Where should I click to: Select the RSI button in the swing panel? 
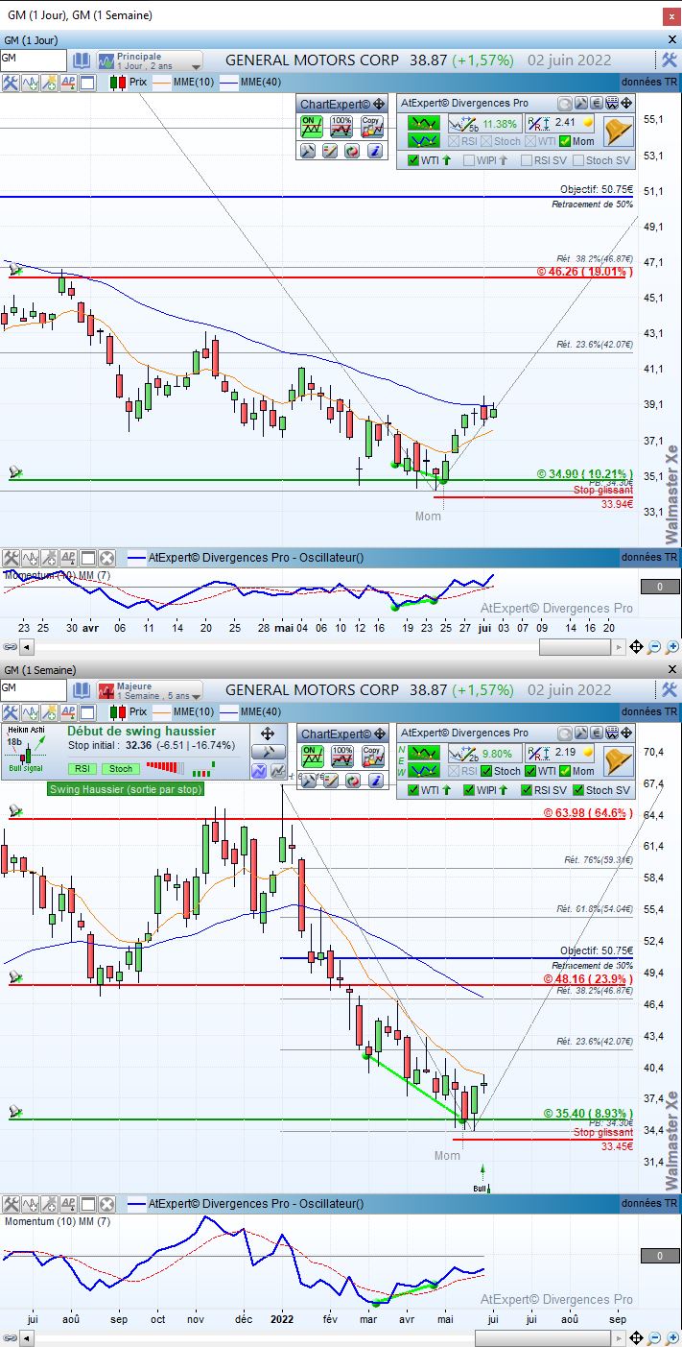click(83, 768)
